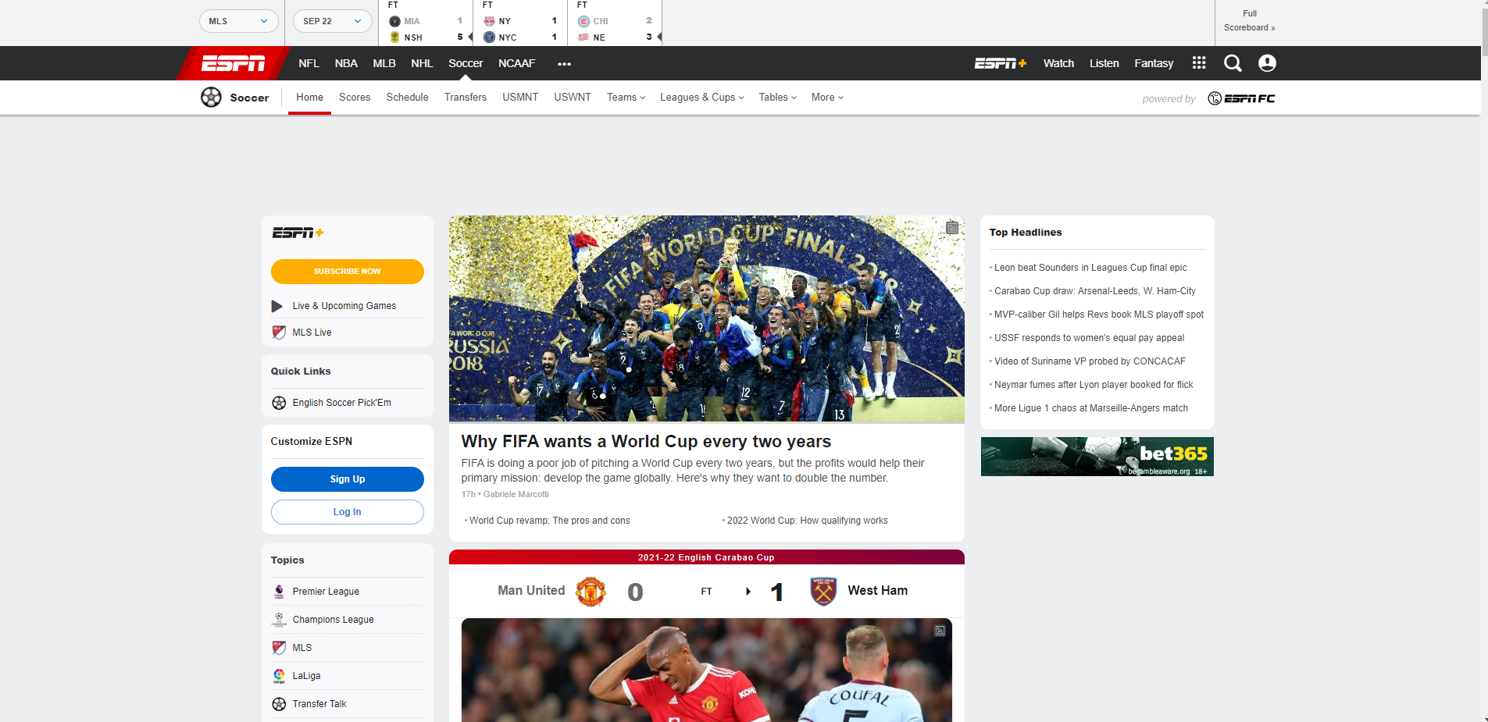The height and width of the screenshot is (722, 1488).
Task: Open the MLS league dropdown in the scoreboard
Action: (x=239, y=21)
